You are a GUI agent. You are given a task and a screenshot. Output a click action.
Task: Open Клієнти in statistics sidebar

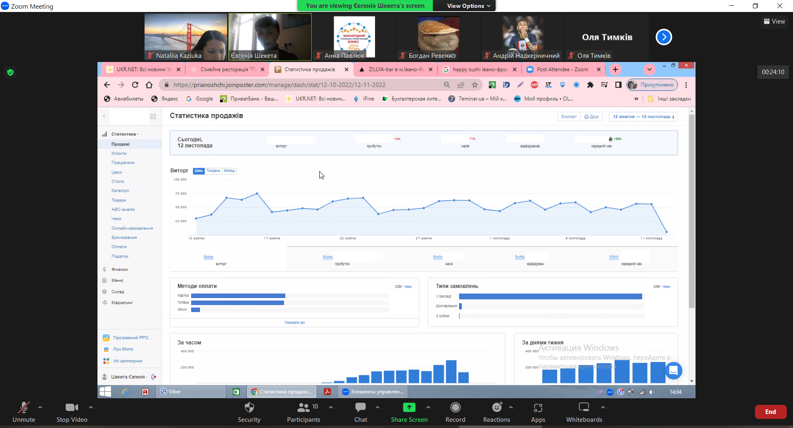coord(119,153)
